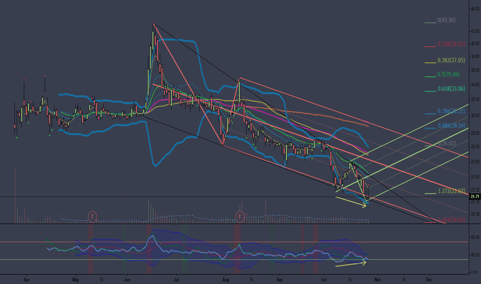The height and width of the screenshot is (284, 481).
Task: Click Fibonacci level label 0(43.50)
Action: (446, 20)
